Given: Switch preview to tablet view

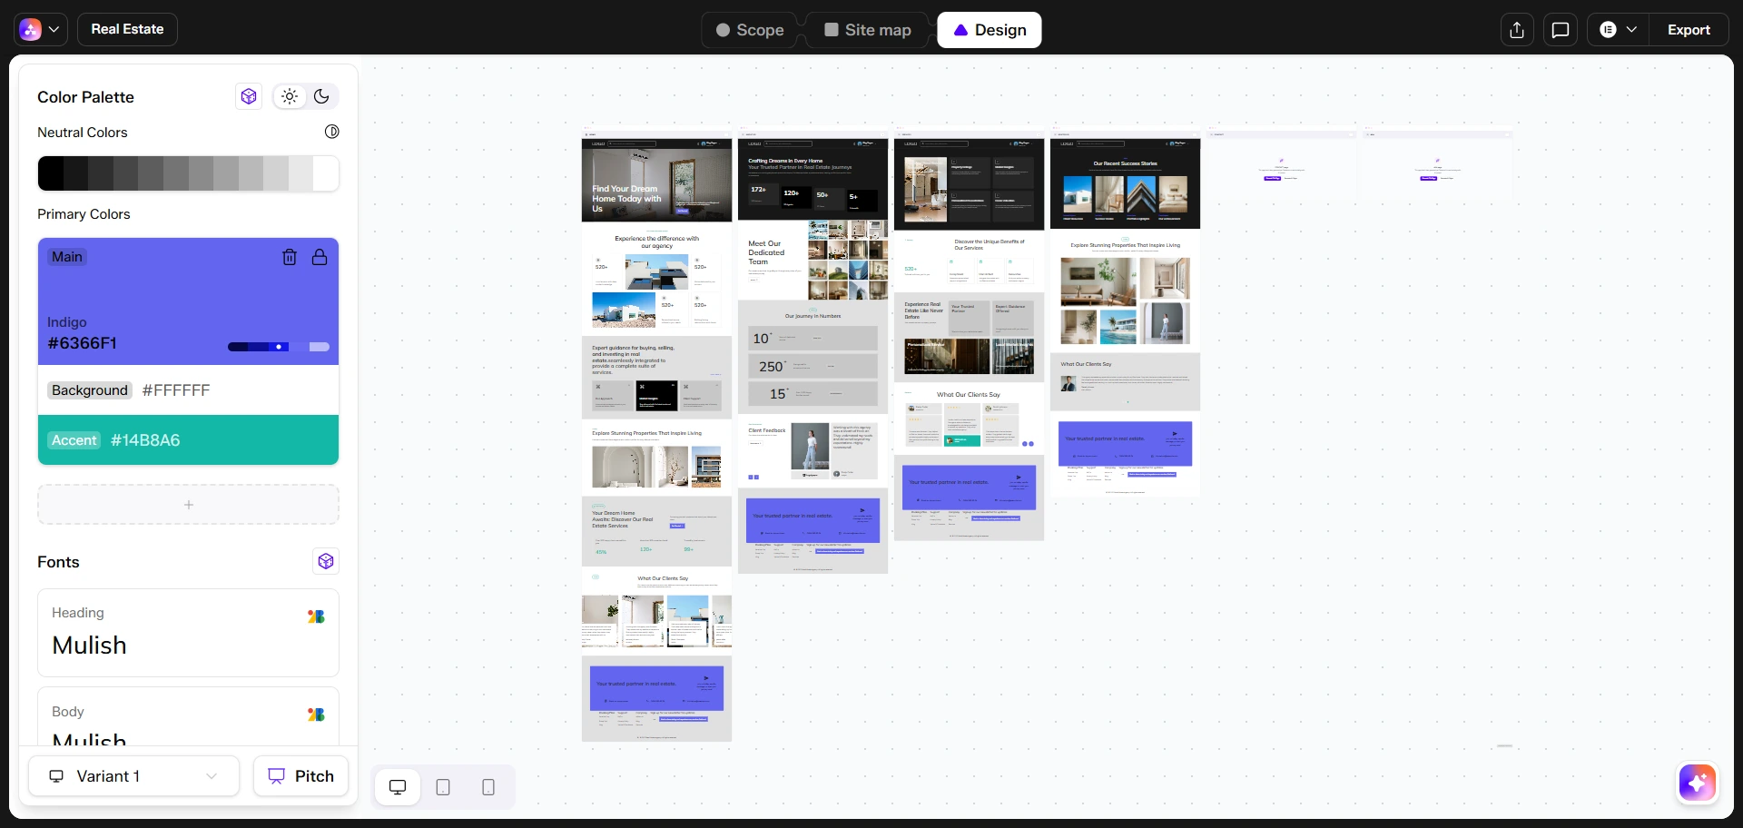Looking at the screenshot, I should click(x=443, y=787).
